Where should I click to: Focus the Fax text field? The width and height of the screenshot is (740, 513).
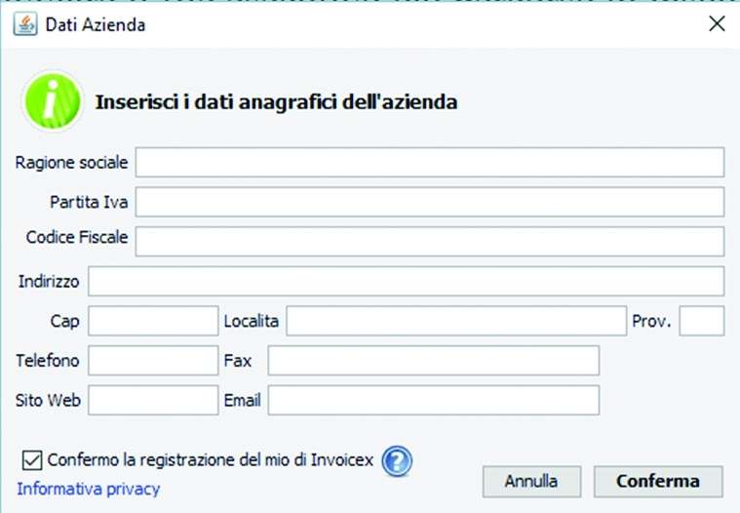(x=433, y=361)
